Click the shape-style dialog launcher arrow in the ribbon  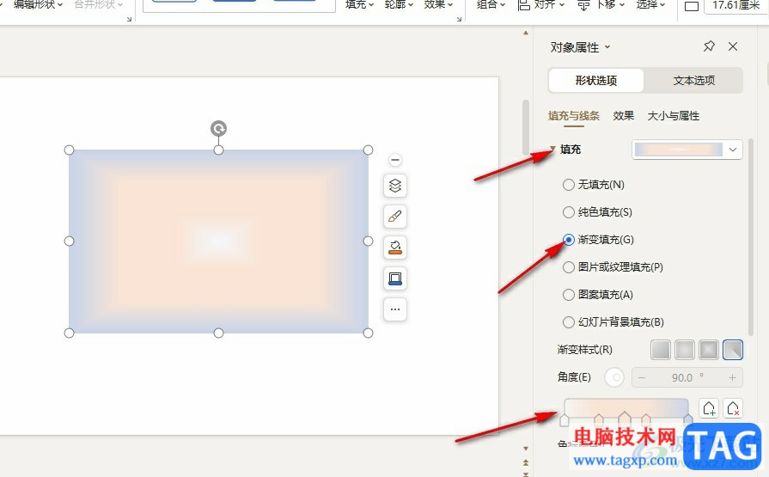pos(459,19)
